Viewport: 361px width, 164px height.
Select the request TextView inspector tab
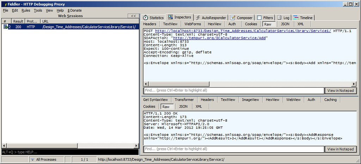point(170,24)
